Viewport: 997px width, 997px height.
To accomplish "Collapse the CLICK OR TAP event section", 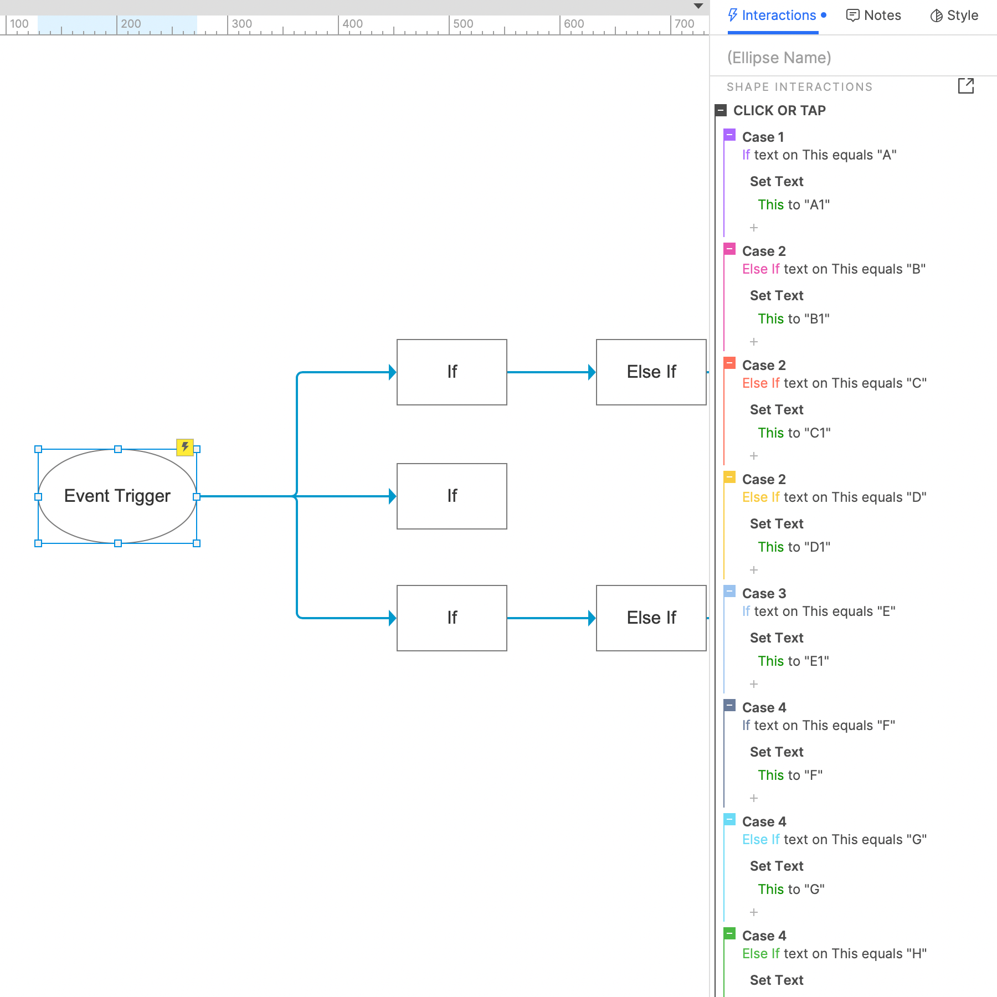I will pyautogui.click(x=721, y=110).
